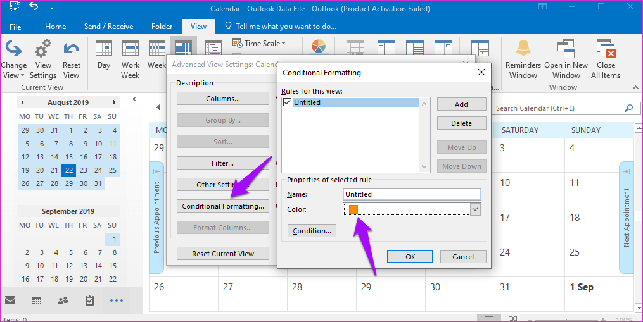Open Customize Quick Access Toolbar dropdown
The width and height of the screenshot is (643, 322).
tap(51, 8)
